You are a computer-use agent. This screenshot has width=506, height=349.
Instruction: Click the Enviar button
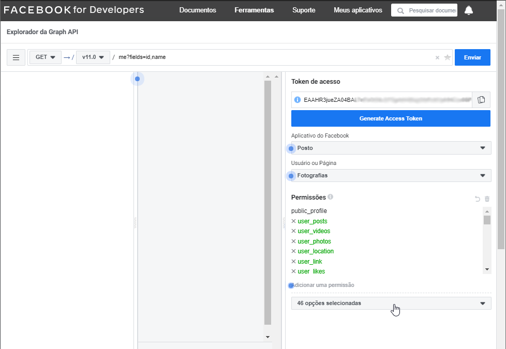pyautogui.click(x=472, y=57)
